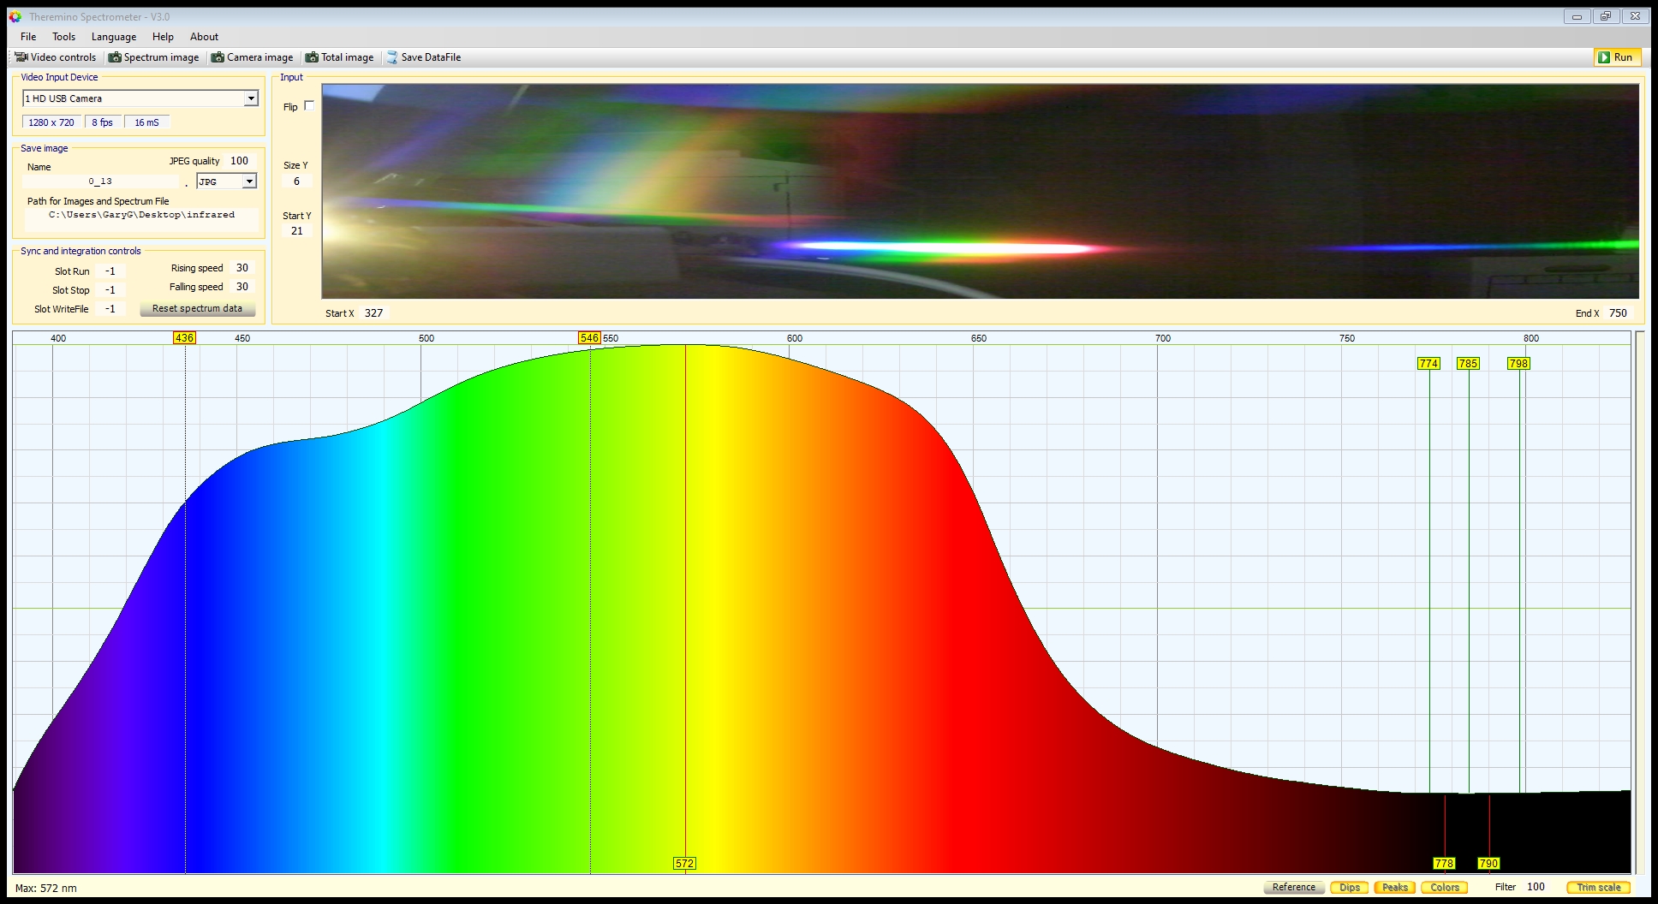Click the image Name input field
This screenshot has width=1658, height=904.
100,181
